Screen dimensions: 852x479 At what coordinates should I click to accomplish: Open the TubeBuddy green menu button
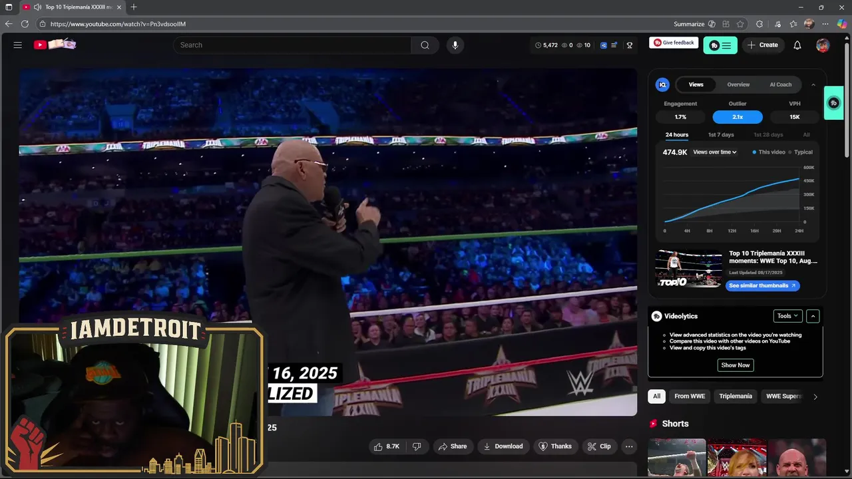click(720, 45)
